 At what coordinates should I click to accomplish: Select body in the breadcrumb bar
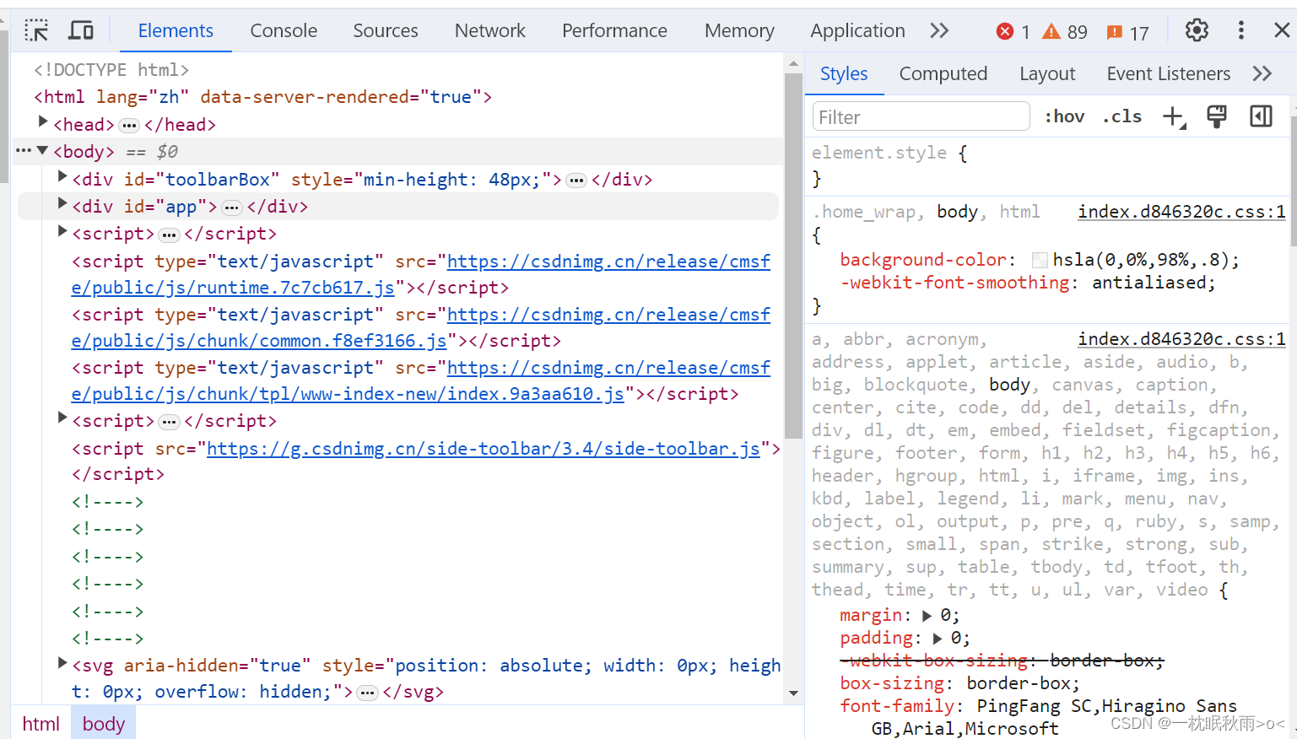[104, 724]
